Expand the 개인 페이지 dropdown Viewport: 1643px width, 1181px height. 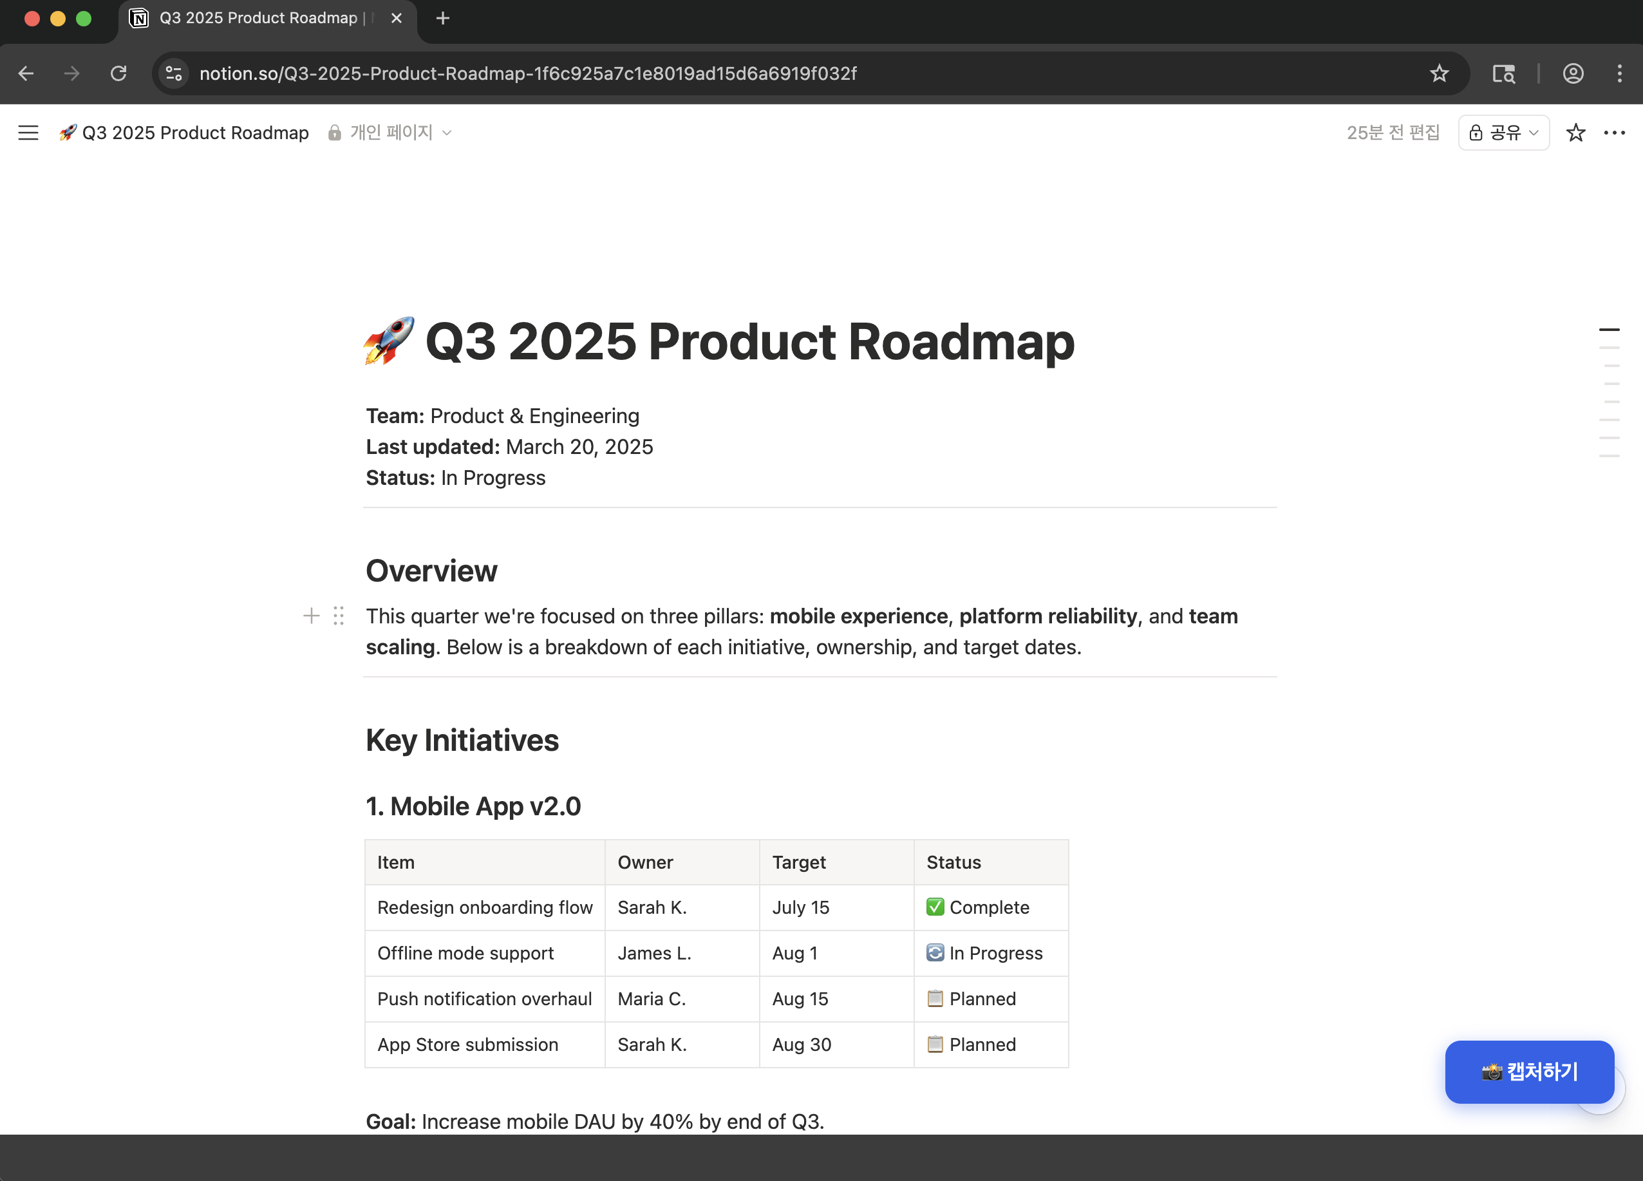coord(447,133)
